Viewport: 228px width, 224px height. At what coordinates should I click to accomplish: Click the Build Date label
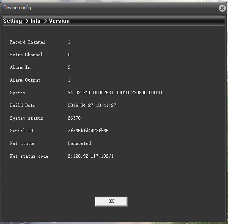22,105
